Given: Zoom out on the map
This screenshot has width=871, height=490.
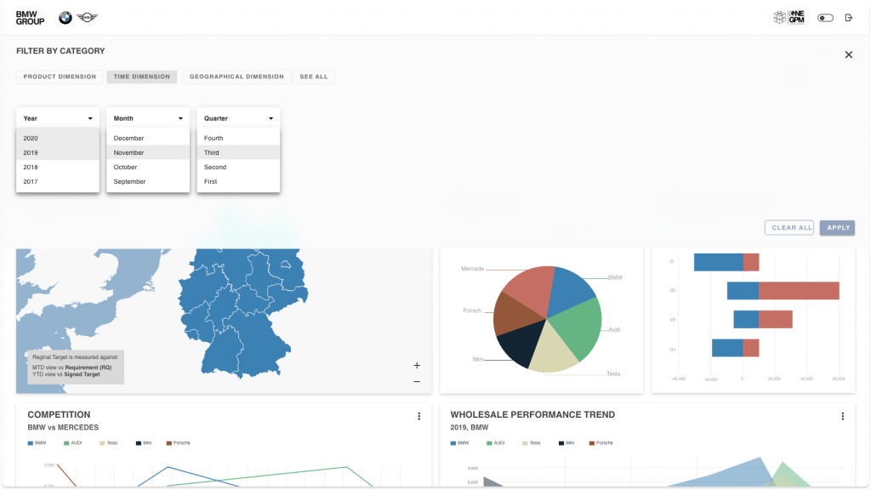Looking at the screenshot, I should click(417, 382).
